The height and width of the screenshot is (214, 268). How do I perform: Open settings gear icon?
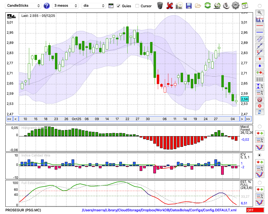[236, 6]
